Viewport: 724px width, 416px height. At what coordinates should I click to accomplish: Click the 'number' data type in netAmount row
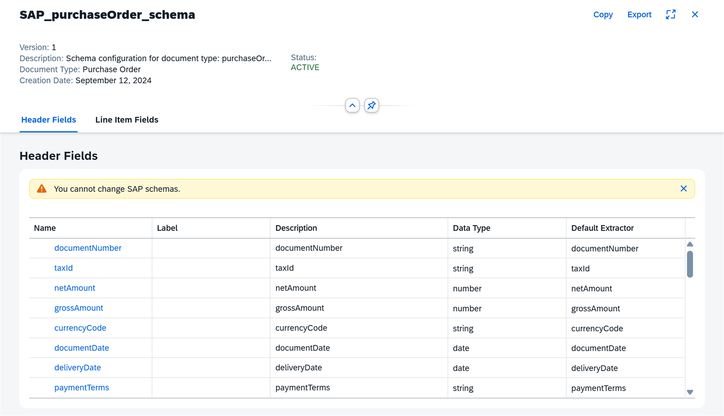pos(467,288)
